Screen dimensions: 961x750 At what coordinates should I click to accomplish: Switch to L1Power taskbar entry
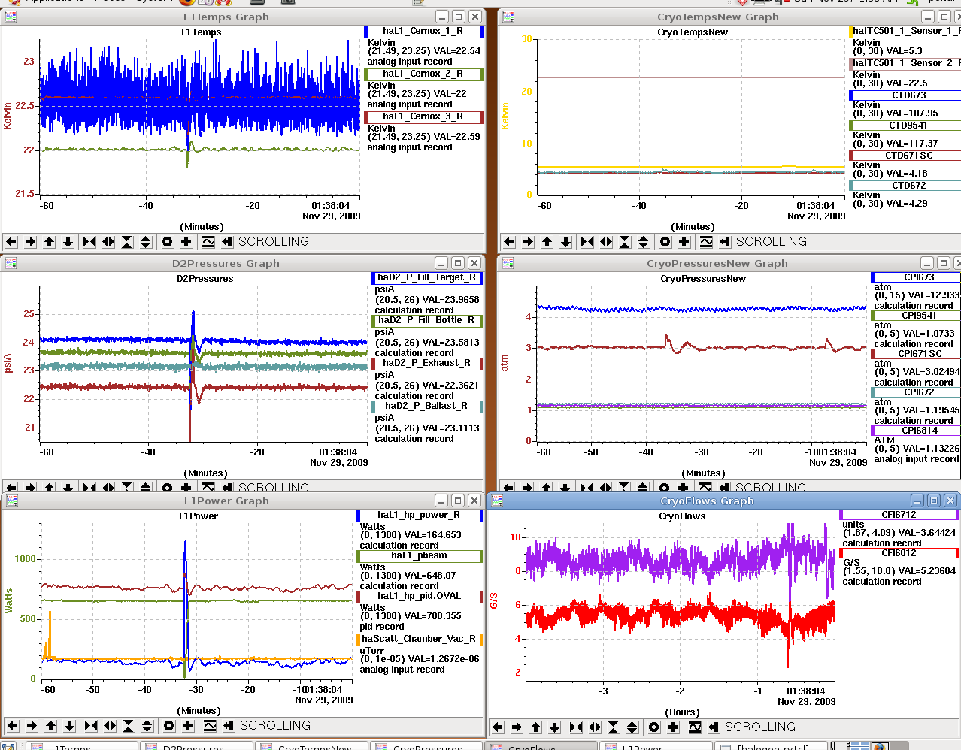tap(656, 746)
